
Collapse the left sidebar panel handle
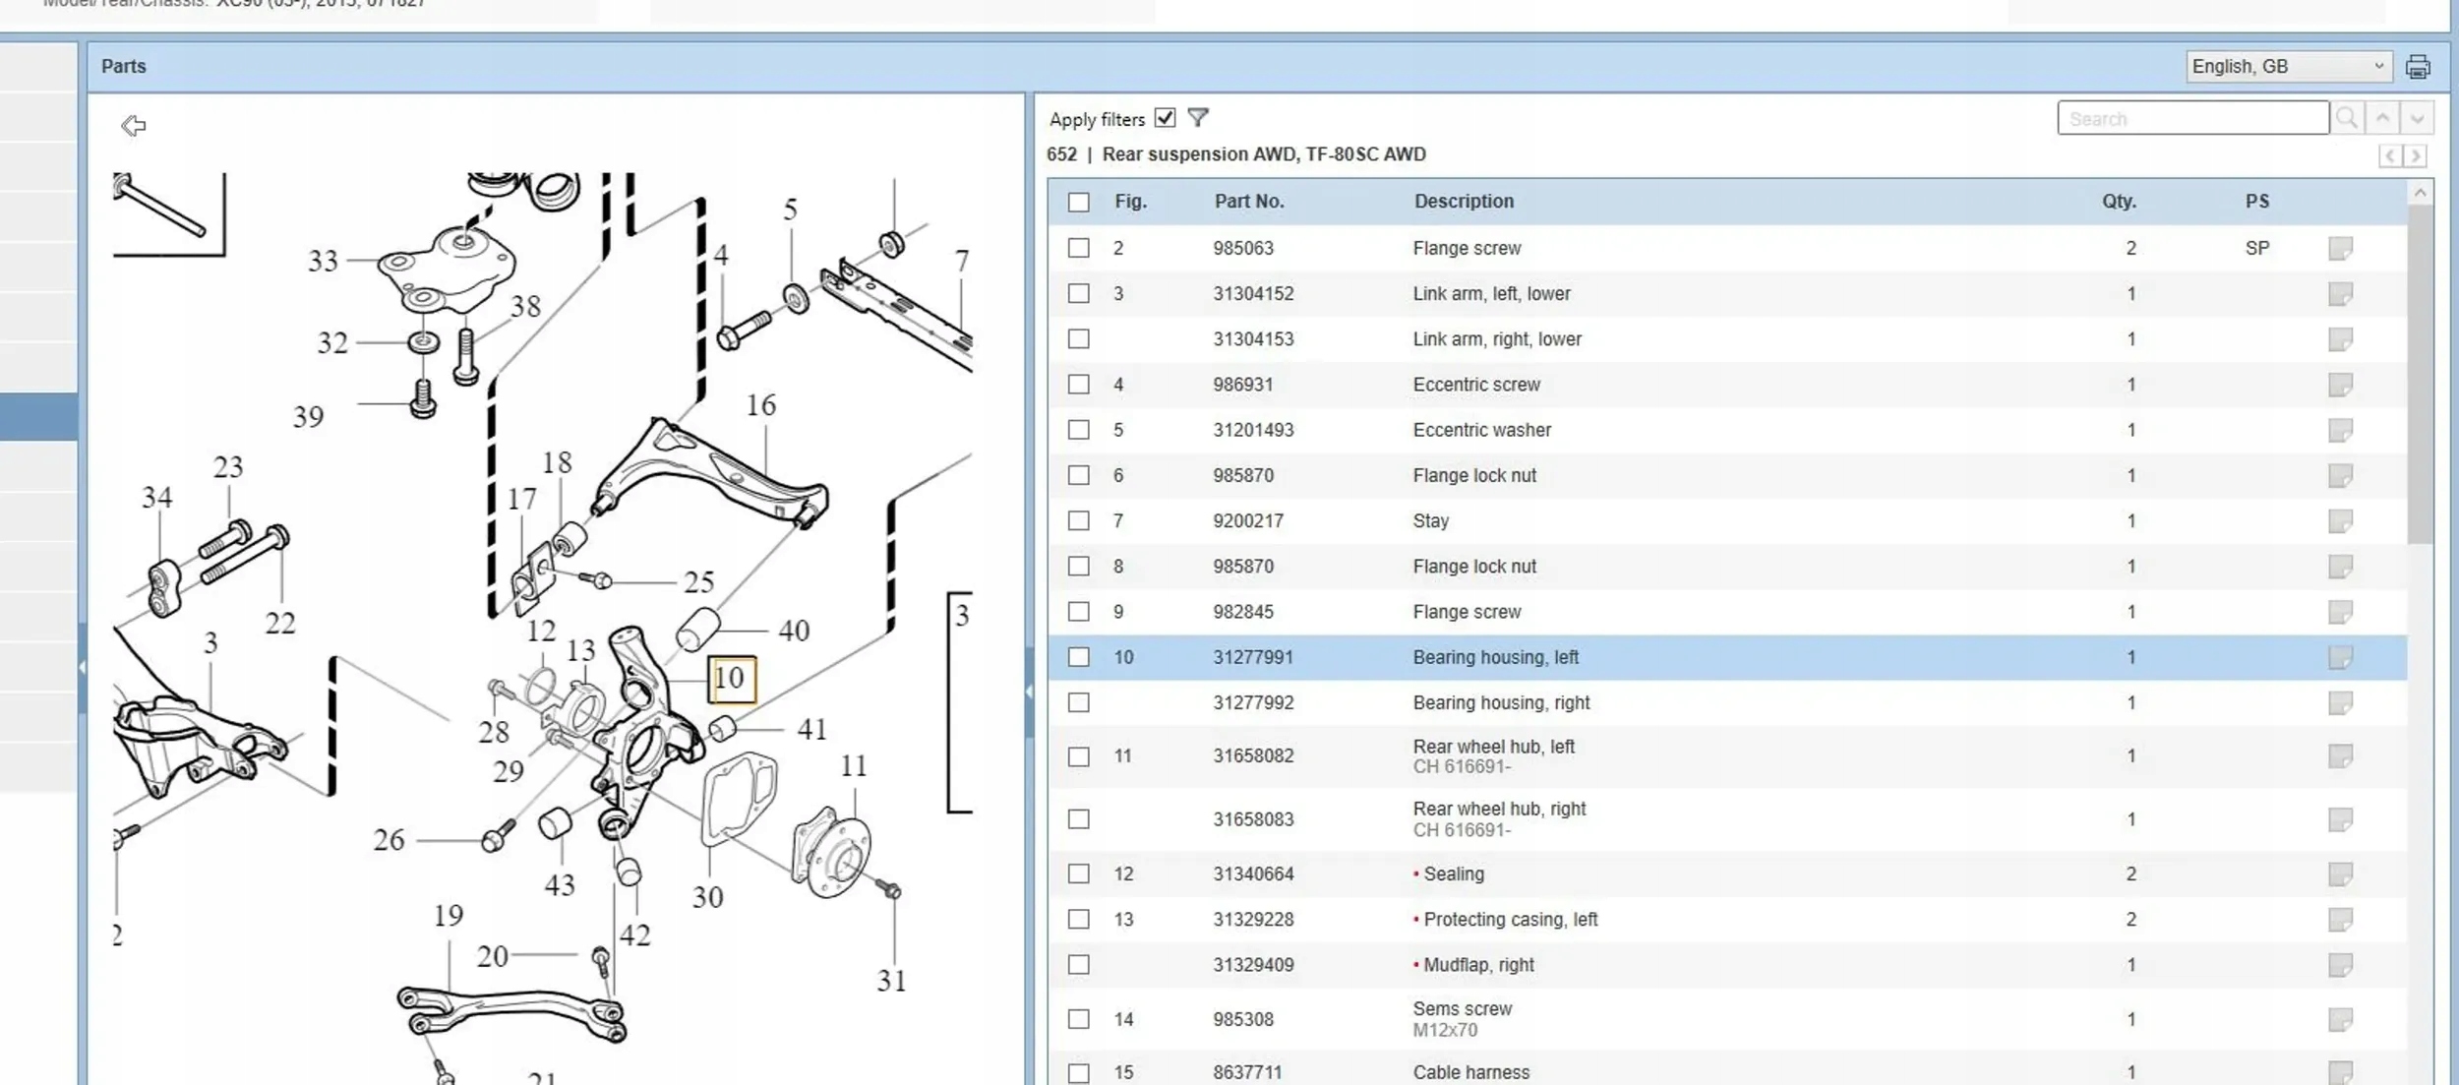[x=82, y=667]
